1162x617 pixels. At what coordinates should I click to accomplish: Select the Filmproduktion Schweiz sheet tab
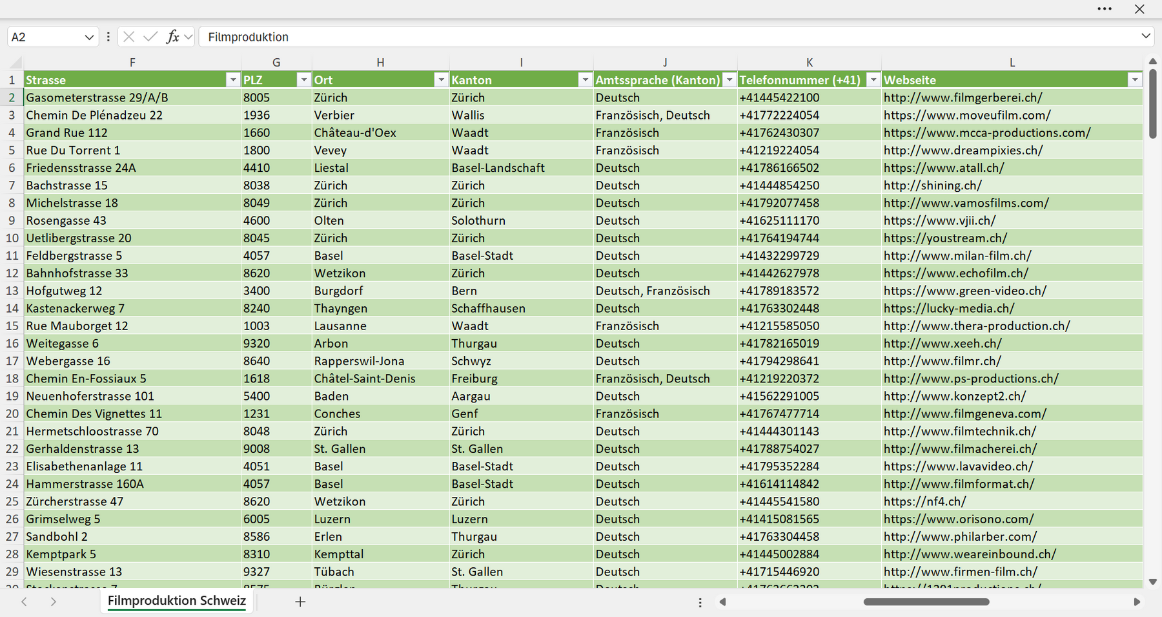177,601
